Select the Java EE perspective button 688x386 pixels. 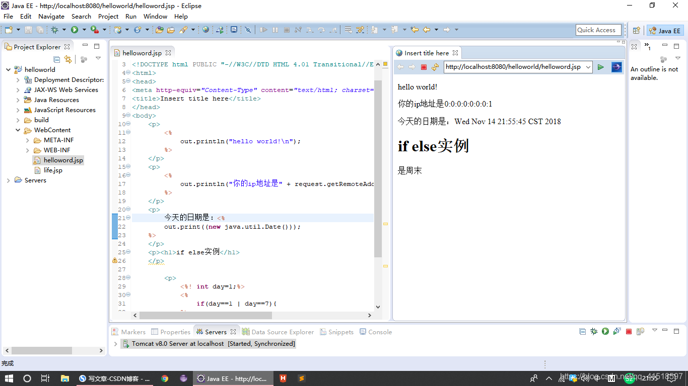pos(665,31)
